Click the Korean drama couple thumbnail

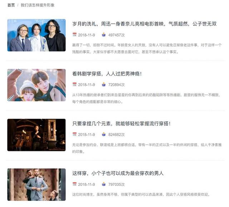click(36, 85)
